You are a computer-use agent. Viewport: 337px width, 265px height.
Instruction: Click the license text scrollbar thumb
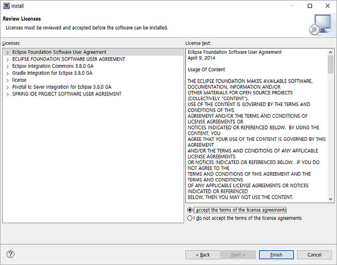click(x=330, y=64)
